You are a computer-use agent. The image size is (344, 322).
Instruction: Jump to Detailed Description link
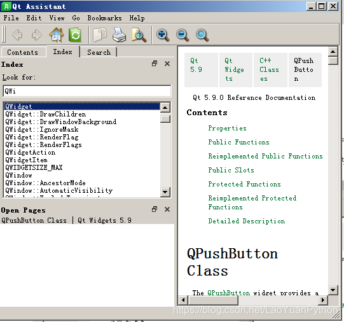tap(247, 221)
